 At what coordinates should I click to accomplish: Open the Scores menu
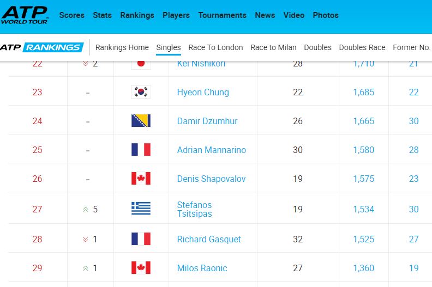pyautogui.click(x=71, y=15)
